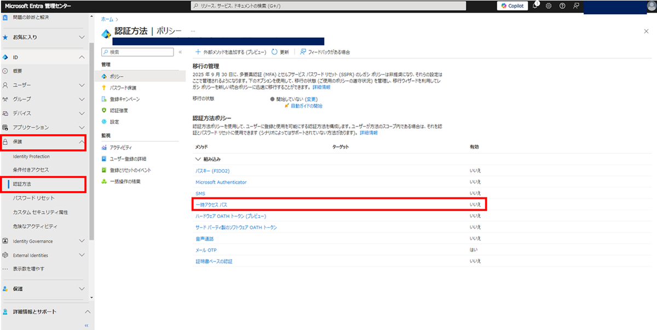The image size is (657, 330).
Task: Select ポリシー in the 管理 menu
Action: (116, 76)
